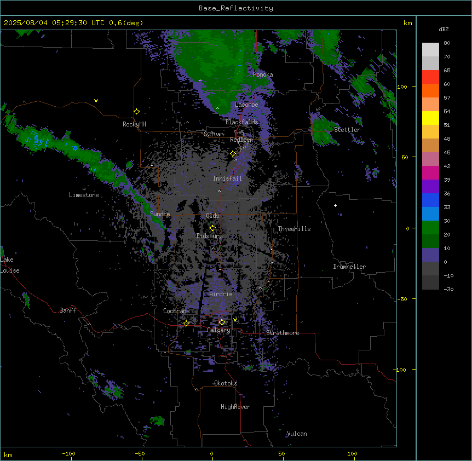The height and width of the screenshot is (461, 472).
Task: Click the Airdrie city label
Action: coord(221,294)
